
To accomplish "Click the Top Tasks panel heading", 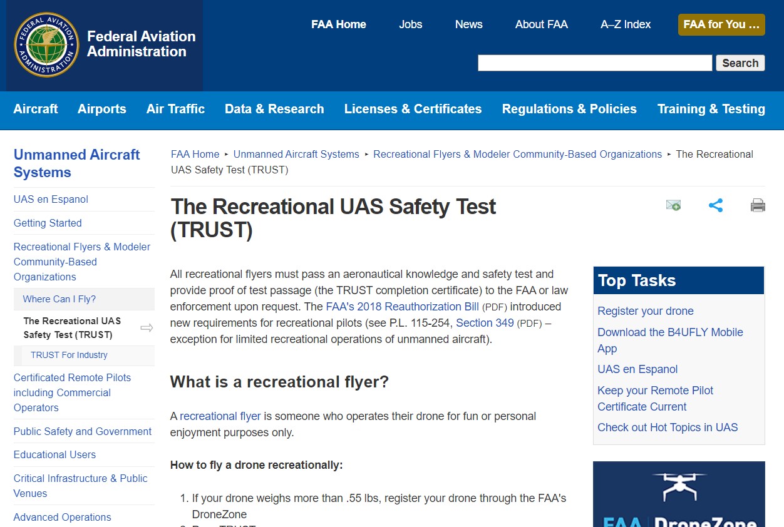I will pyautogui.click(x=679, y=280).
